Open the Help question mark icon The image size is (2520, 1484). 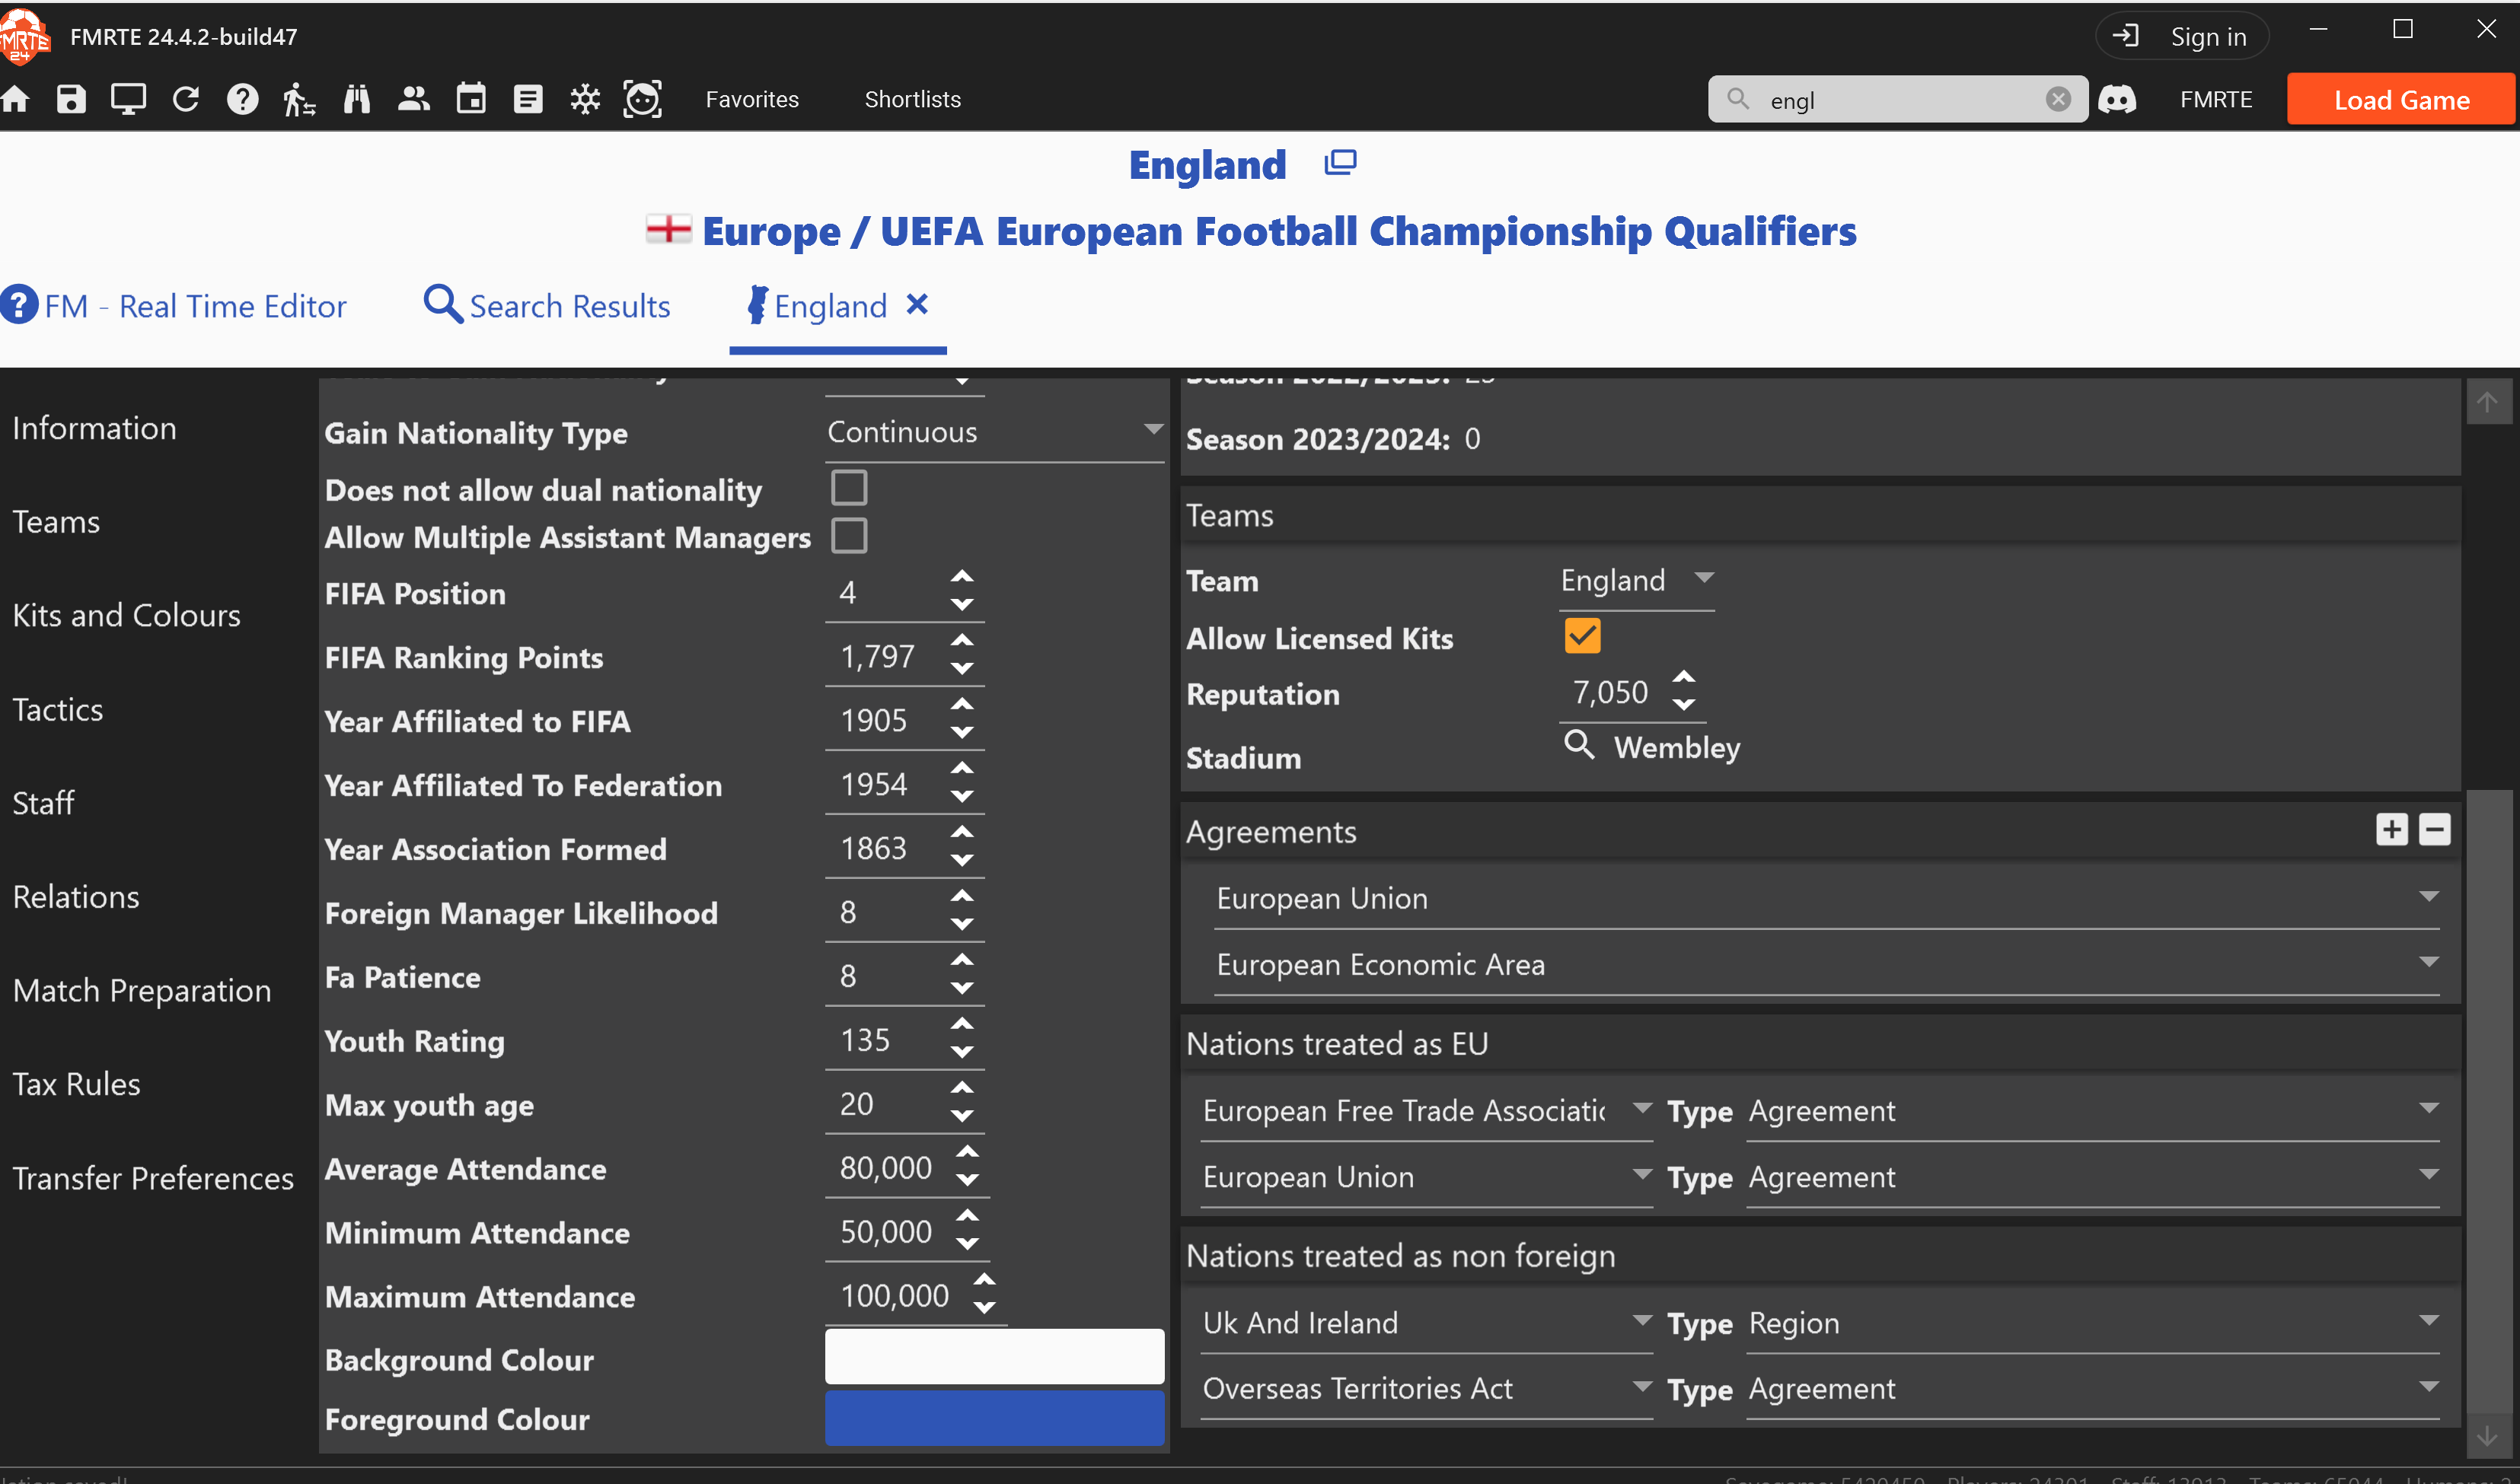tap(243, 99)
